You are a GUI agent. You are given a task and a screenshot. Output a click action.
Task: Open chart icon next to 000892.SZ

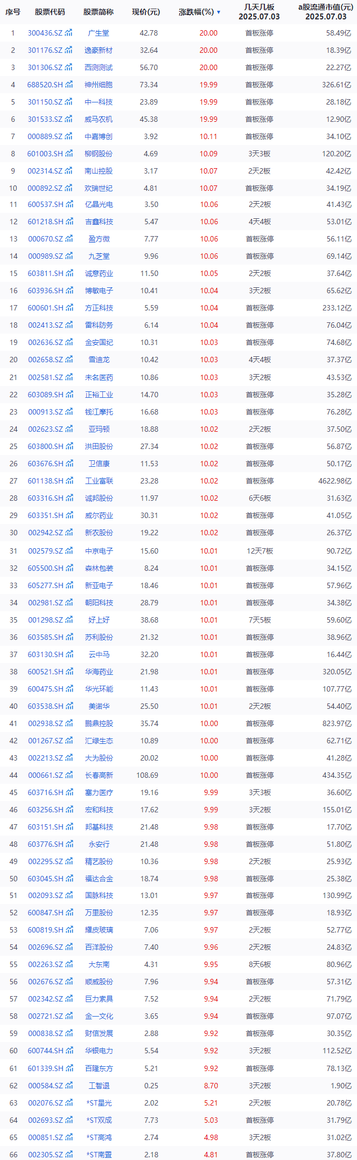click(x=68, y=188)
